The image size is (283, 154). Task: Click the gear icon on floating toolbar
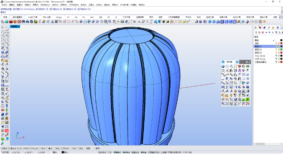pyautogui.click(x=247, y=62)
